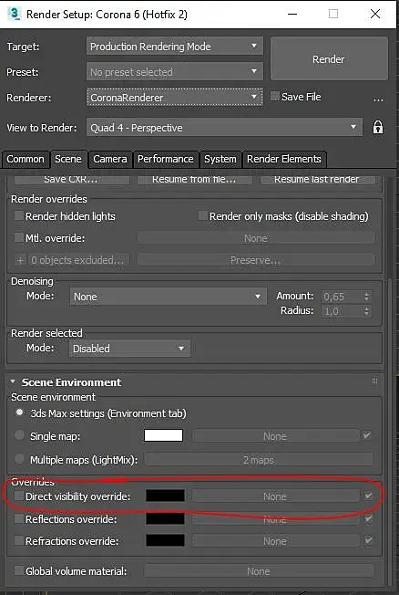This screenshot has width=399, height=595.
Task: Click the lock icon beside View to Render
Action: click(377, 127)
